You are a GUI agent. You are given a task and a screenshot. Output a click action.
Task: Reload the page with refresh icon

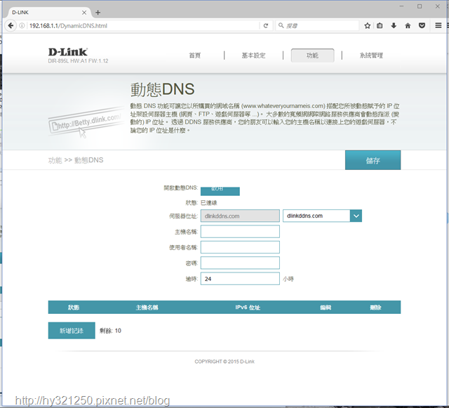(266, 25)
